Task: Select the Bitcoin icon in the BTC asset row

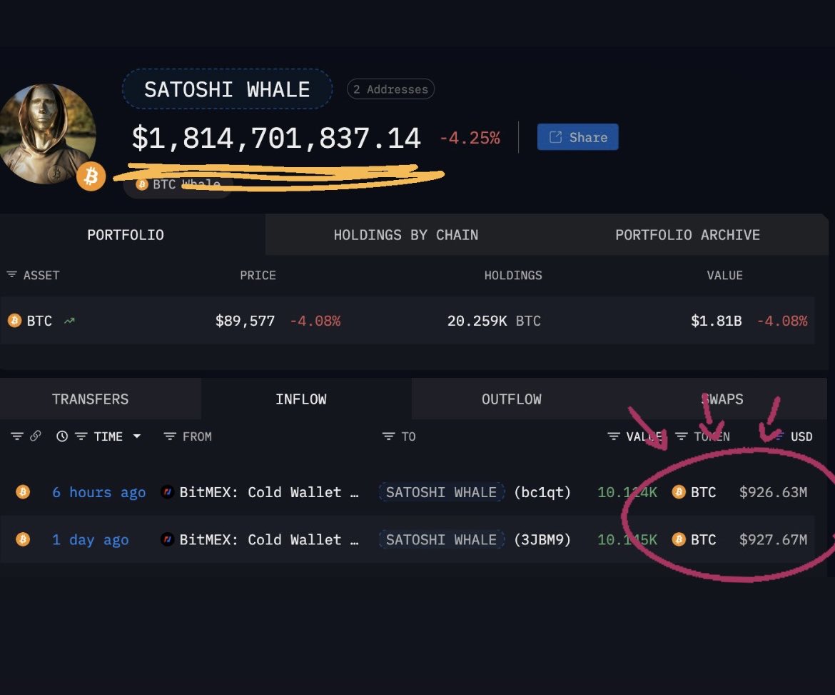Action: click(x=15, y=321)
